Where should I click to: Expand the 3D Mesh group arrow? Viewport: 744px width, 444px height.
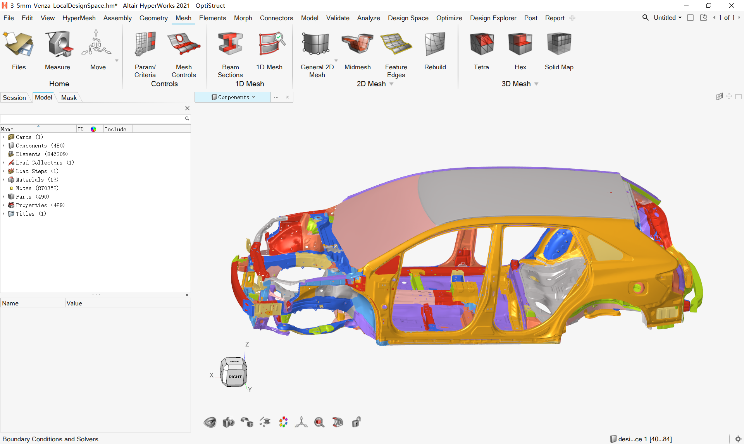pyautogui.click(x=537, y=84)
